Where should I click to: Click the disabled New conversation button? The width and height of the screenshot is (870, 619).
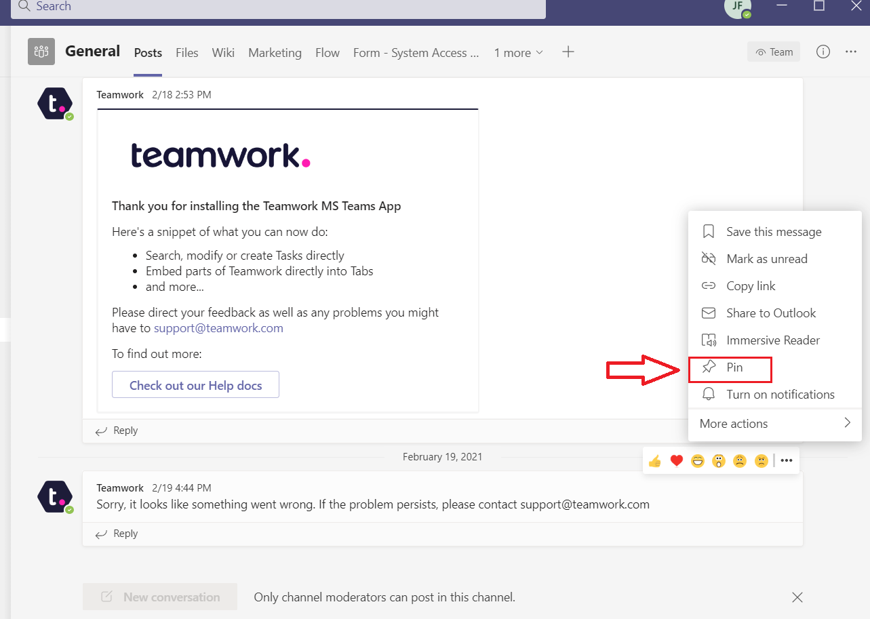coord(160,597)
